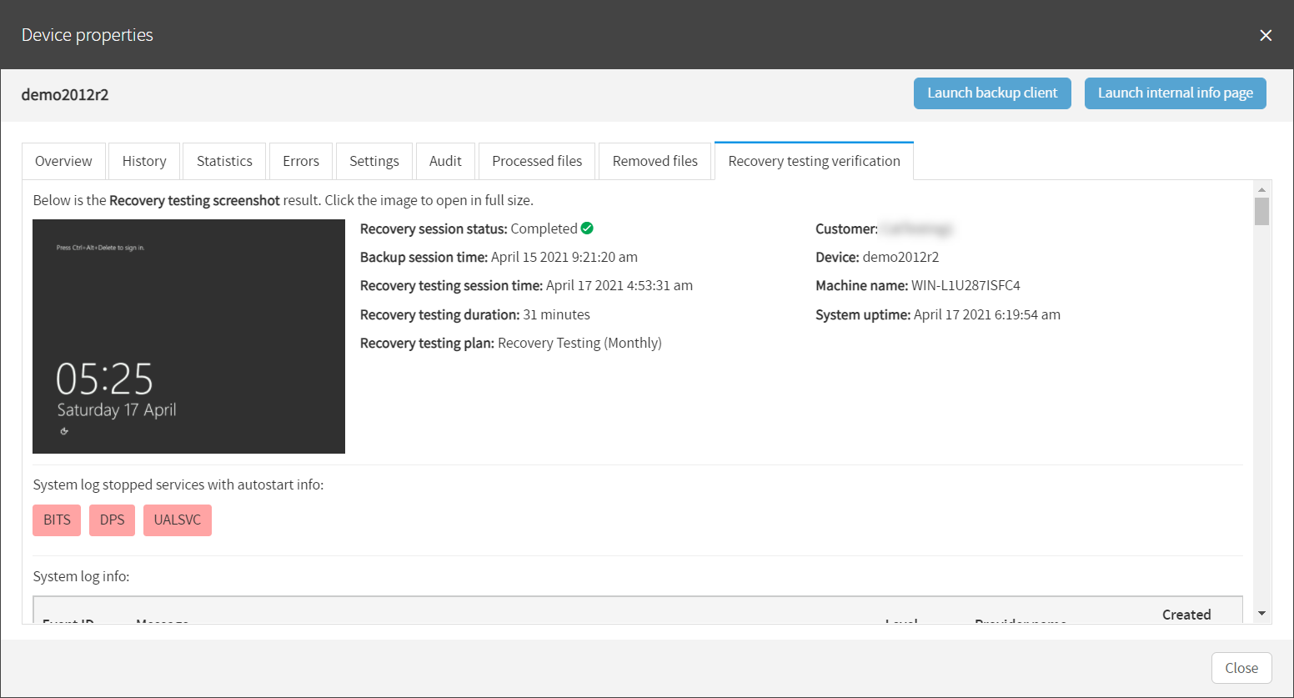This screenshot has width=1294, height=698.
Task: Open the History tab
Action: click(144, 161)
